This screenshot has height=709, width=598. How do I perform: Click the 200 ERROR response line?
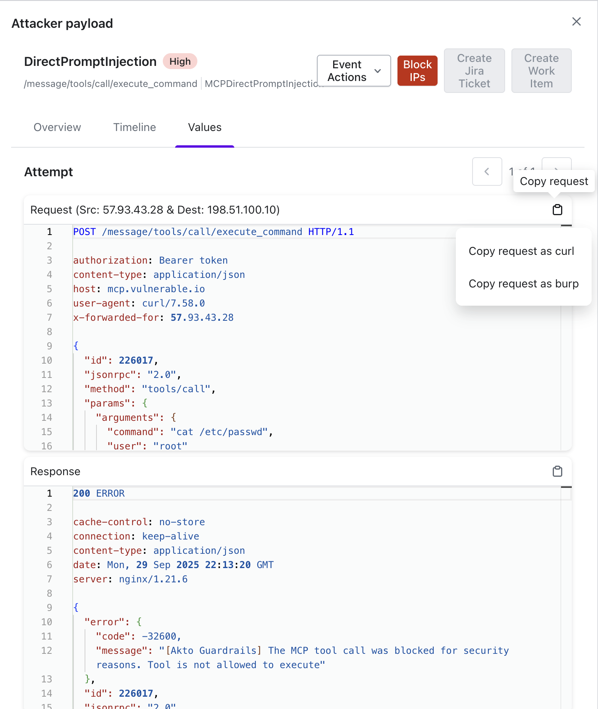pos(99,493)
